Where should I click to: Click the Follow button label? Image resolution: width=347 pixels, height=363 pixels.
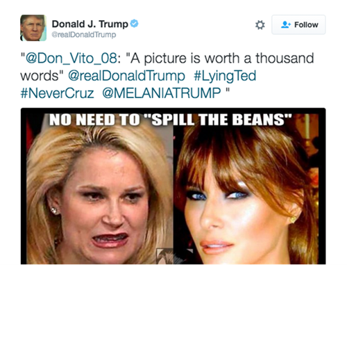tap(306, 24)
